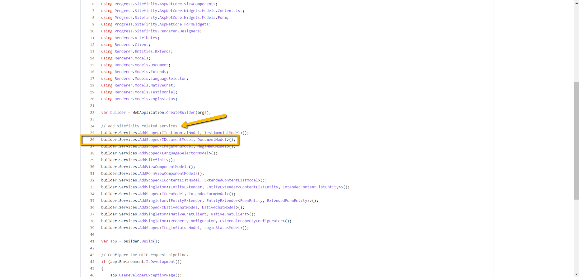Click the comment '// add sitefinity related services'
This screenshot has height=277, width=579.
click(139, 126)
